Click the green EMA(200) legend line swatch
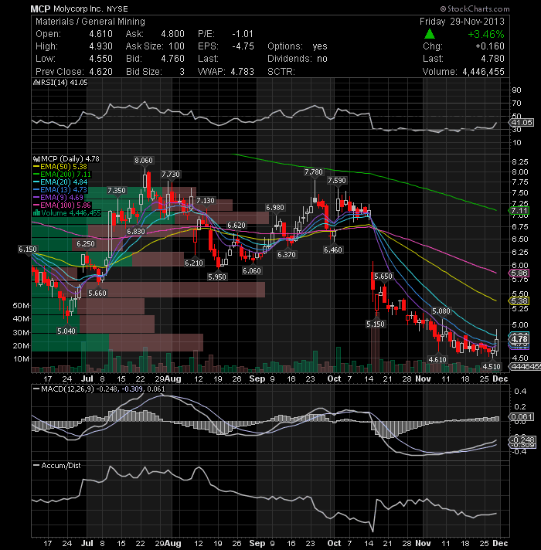Screen dimensions: 541x550 [x=36, y=175]
